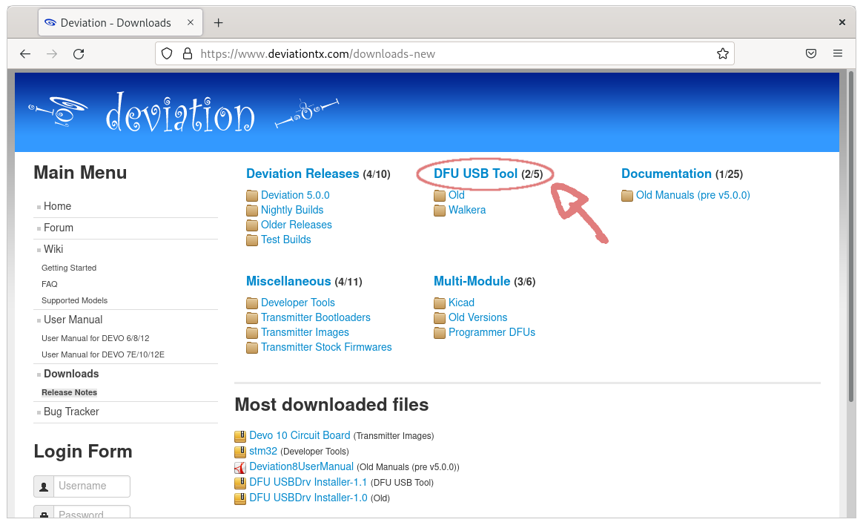Click the folder icon beside Walkera
Image resolution: width=863 pixels, height=525 pixels.
tap(440, 210)
